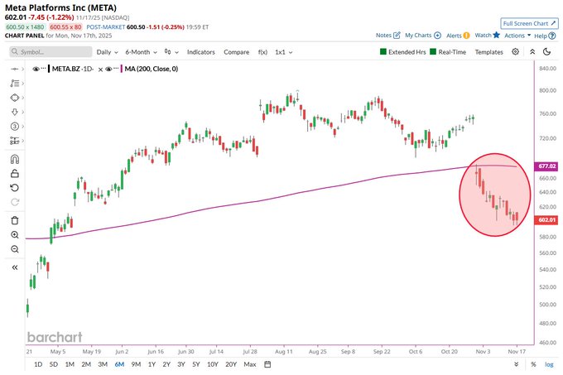
Task: Open META.BZ series options menu
Action: coord(43,68)
